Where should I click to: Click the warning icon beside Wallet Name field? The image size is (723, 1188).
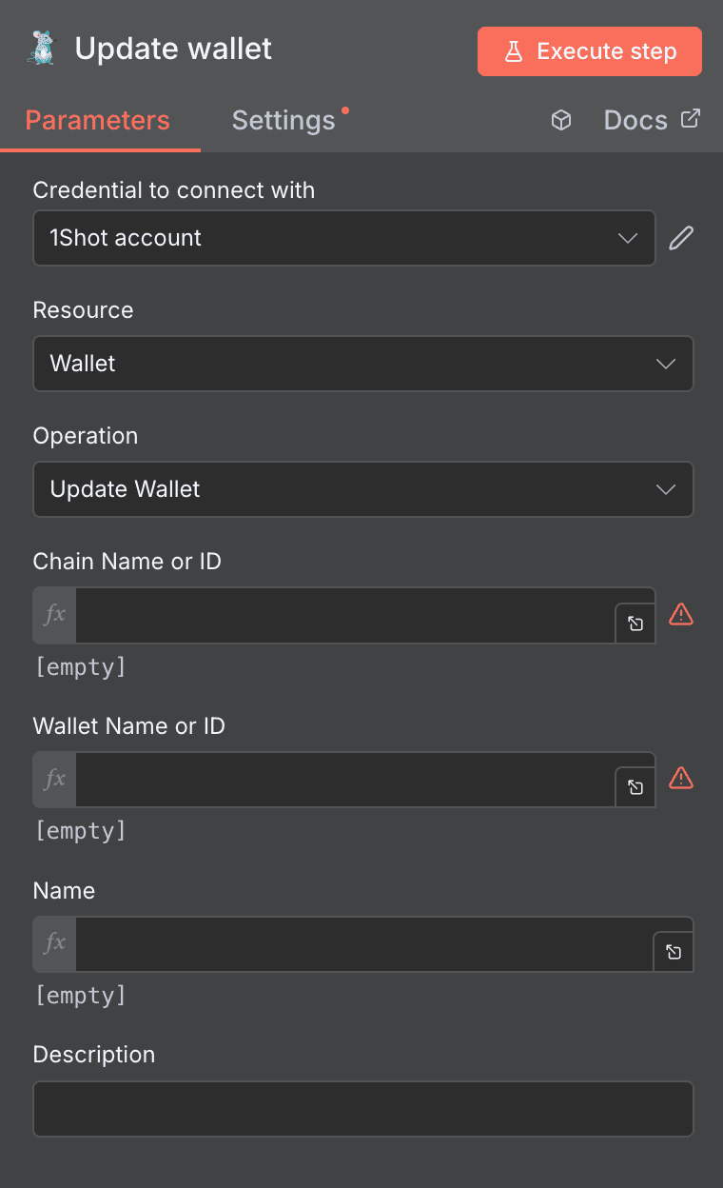681,779
